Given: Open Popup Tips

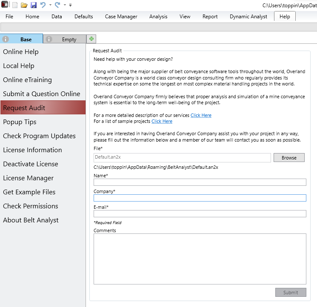Looking at the screenshot, I should click(x=43, y=122).
